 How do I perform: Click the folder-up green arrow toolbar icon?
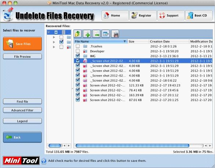click(x=78, y=34)
